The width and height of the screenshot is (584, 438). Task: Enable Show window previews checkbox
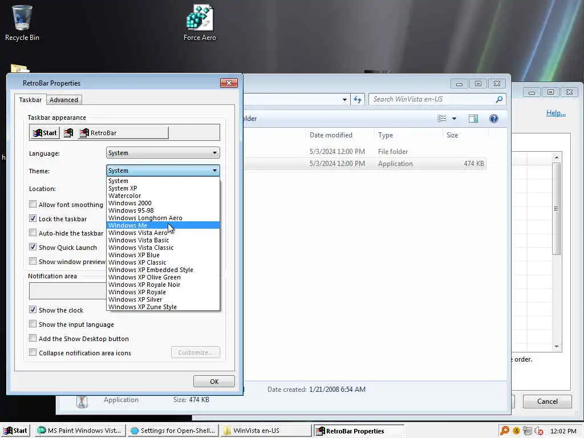tap(33, 261)
